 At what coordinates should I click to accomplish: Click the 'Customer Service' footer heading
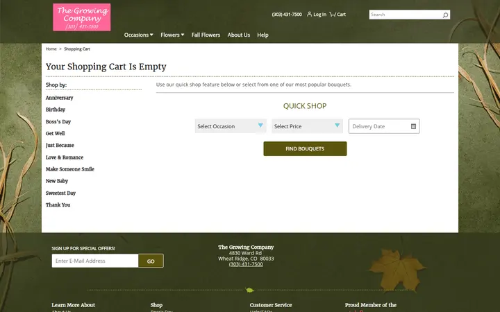[271, 305]
